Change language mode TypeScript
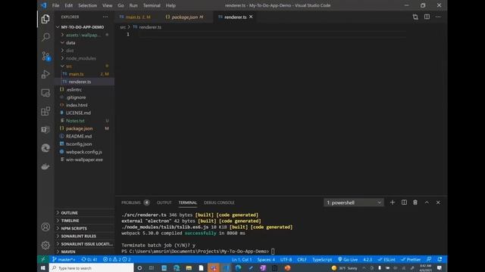 [x=322, y=259]
